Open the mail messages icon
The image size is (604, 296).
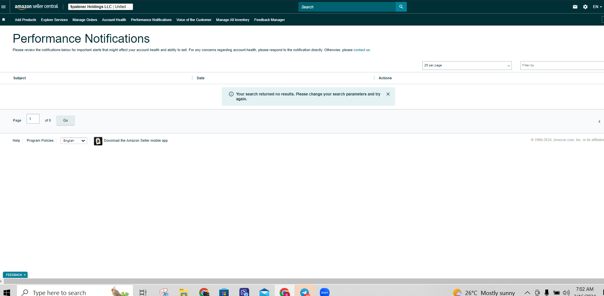(575, 7)
